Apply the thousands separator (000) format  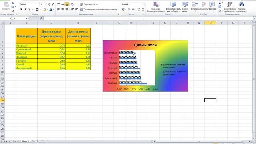tap(133, 10)
